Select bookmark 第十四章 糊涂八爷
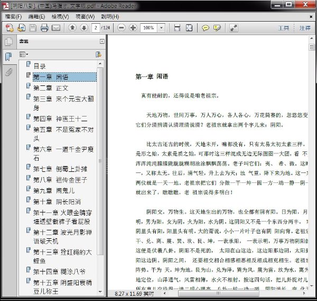The height and width of the screenshot is (301, 317). coord(59,271)
